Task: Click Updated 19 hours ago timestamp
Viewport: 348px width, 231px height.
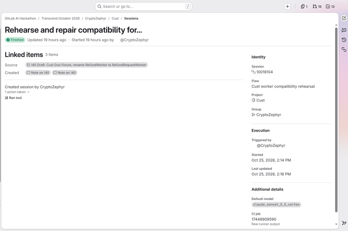Action: pos(47,40)
